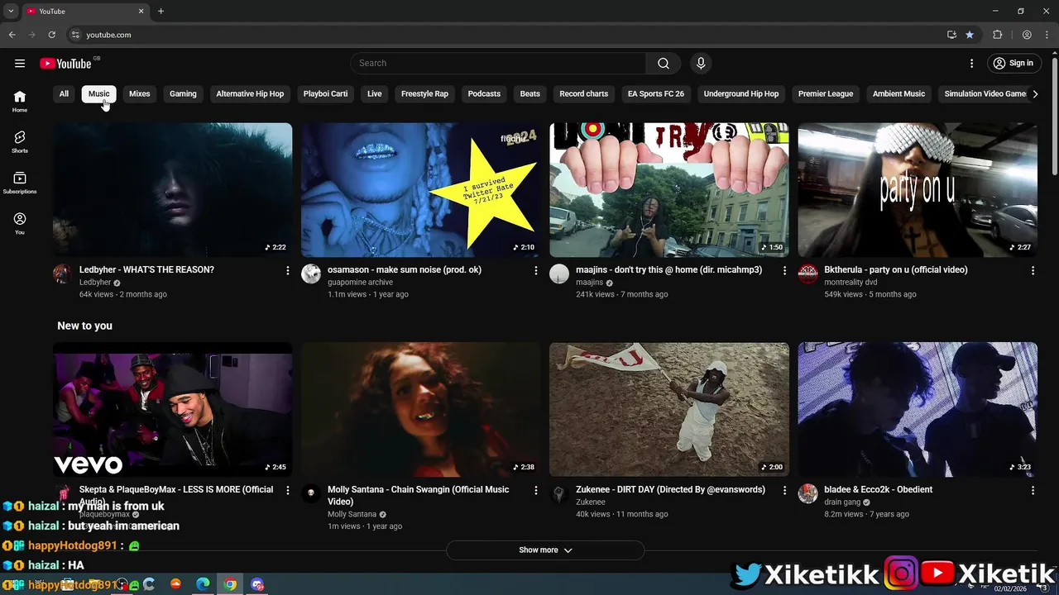Screen dimensions: 1059x595
Task: Select the Ambient Music chip
Action: tap(898, 94)
